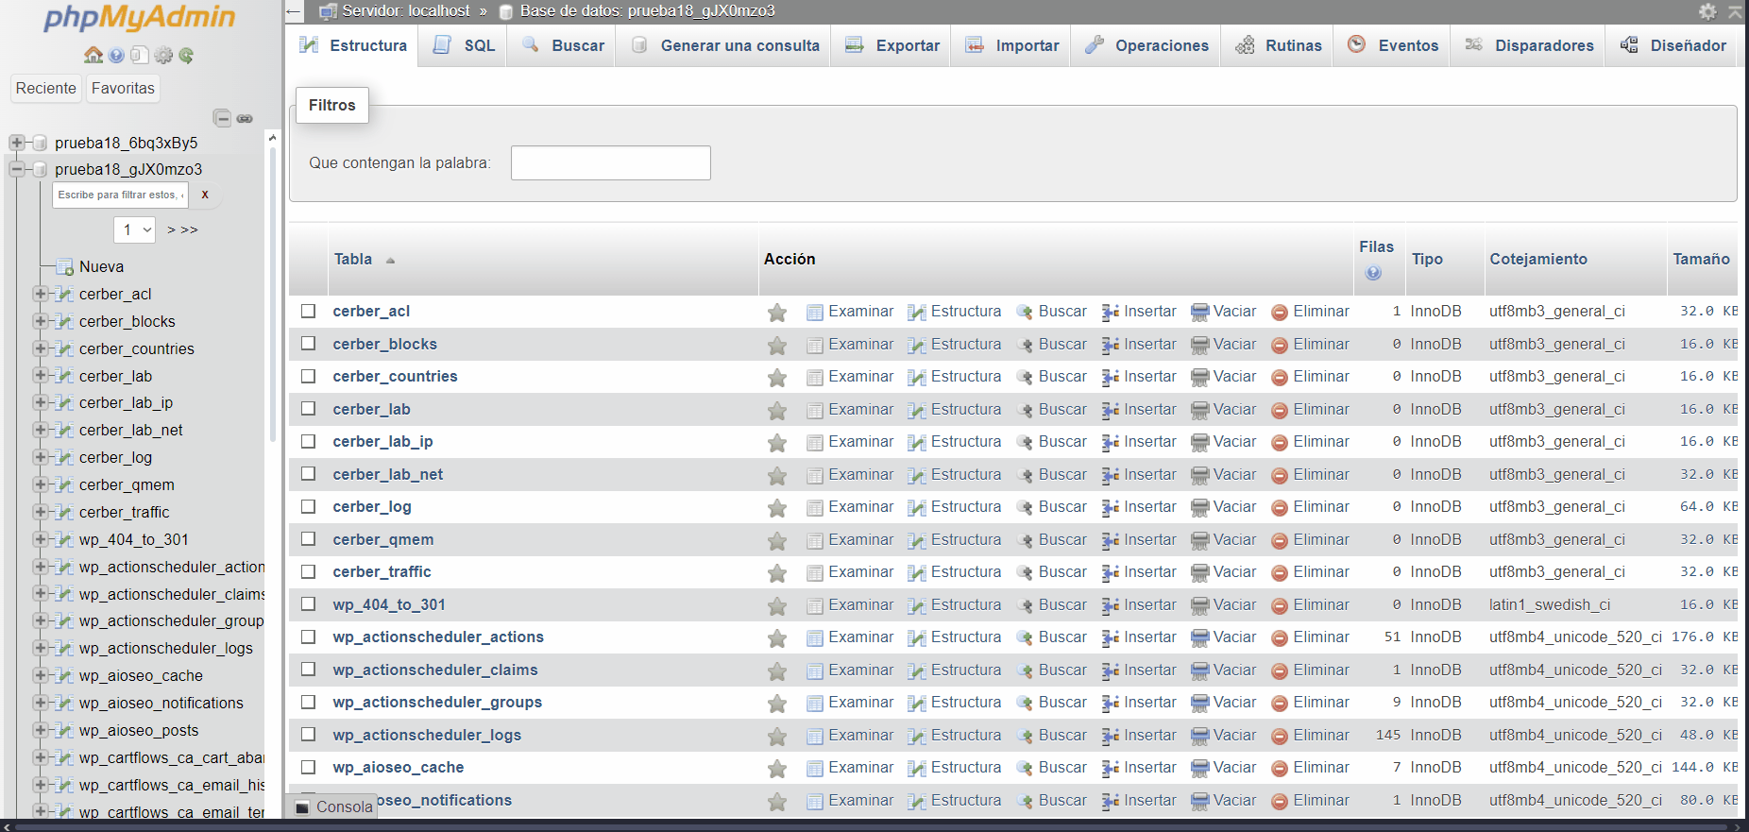Expand cerber_traffic tree node in sidebar
Viewport: 1749px width, 832px height.
(x=40, y=512)
